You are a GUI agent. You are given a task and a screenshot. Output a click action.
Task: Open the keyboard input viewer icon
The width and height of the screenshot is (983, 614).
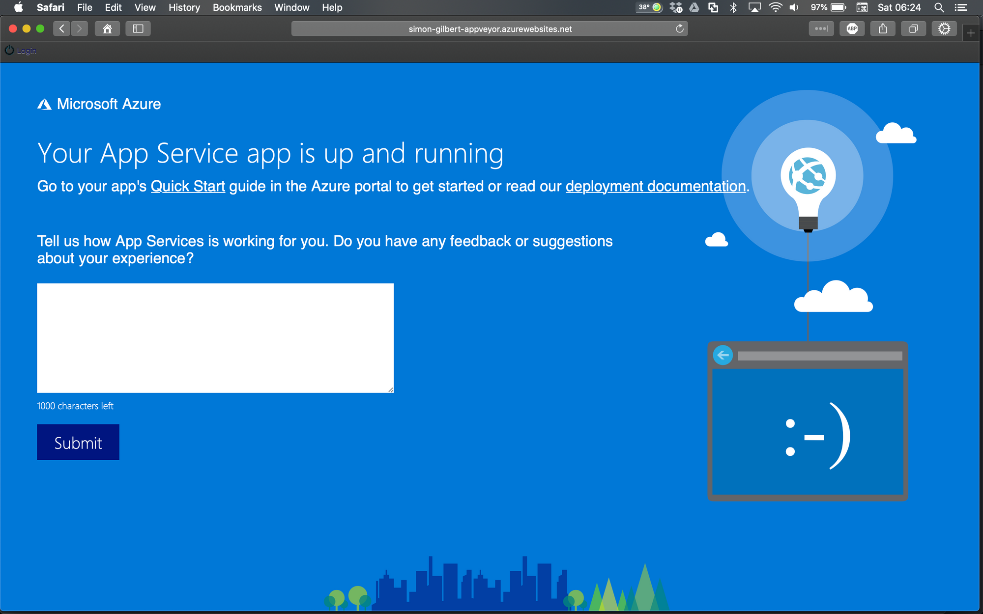click(862, 7)
